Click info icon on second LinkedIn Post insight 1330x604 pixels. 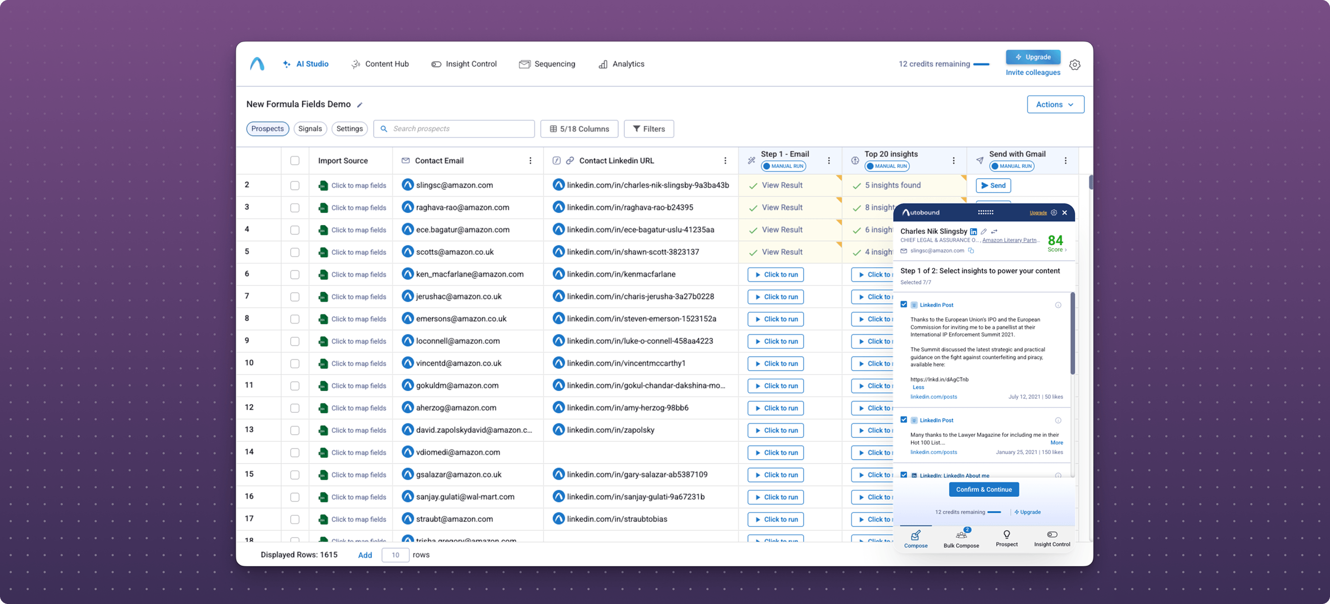[1058, 420]
